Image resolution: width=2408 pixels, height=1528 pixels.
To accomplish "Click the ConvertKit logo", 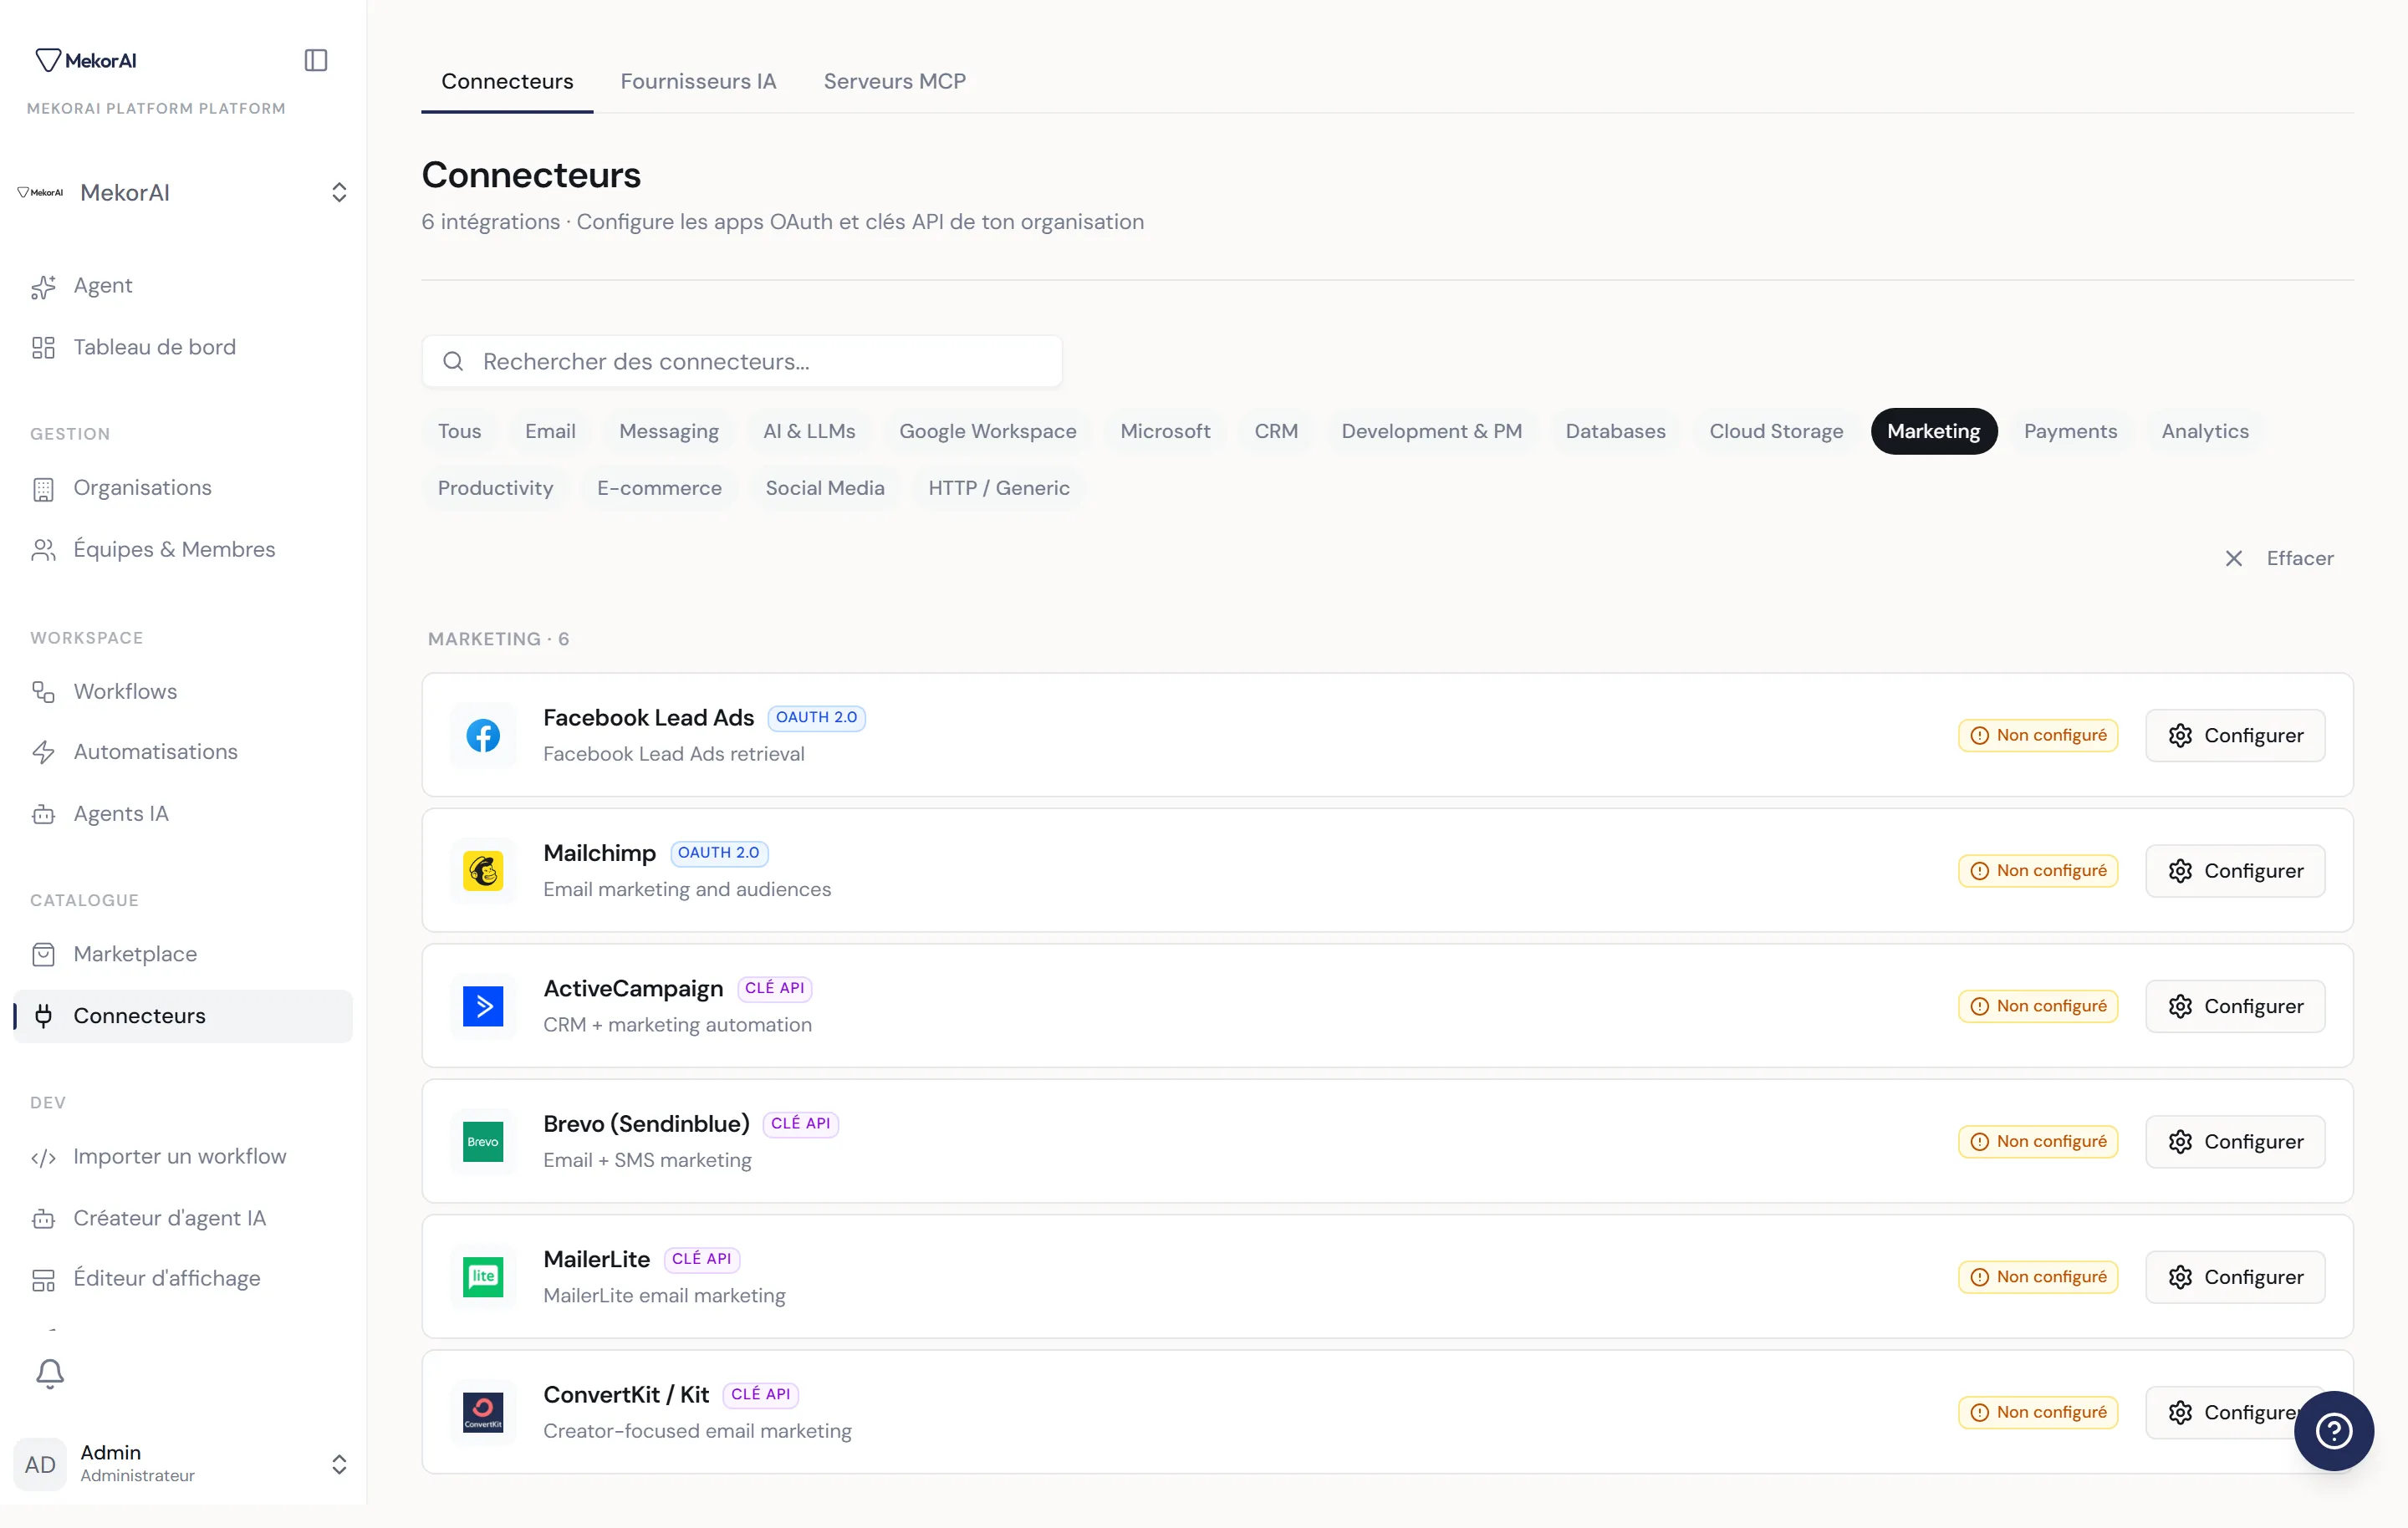I will tap(483, 1412).
